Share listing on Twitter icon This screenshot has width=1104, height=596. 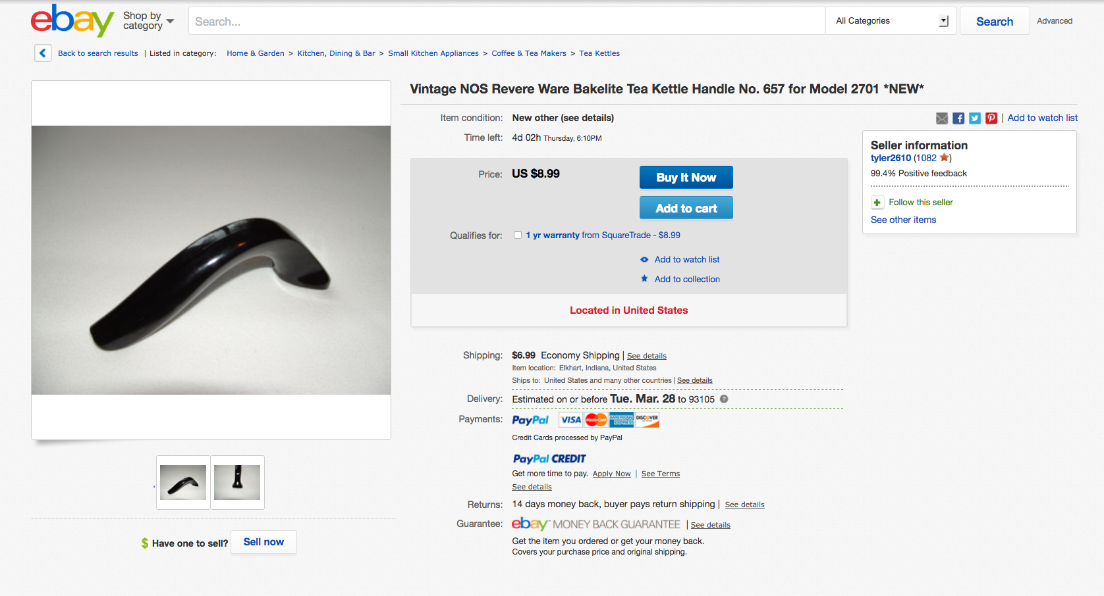pos(975,118)
